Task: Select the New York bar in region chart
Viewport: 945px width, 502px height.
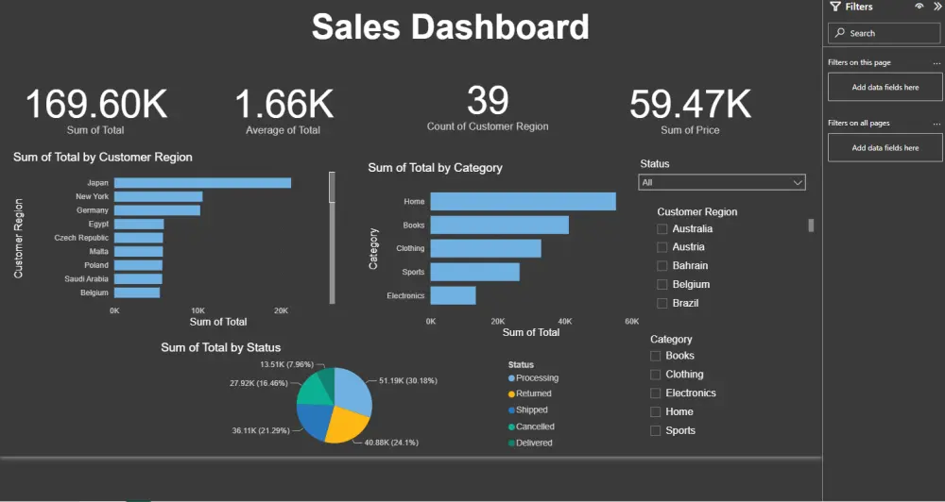Action: pos(159,197)
